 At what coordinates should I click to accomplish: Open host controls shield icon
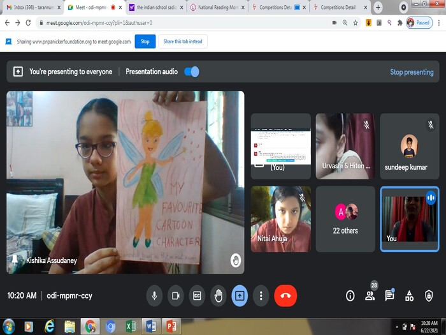pyautogui.click(x=429, y=295)
